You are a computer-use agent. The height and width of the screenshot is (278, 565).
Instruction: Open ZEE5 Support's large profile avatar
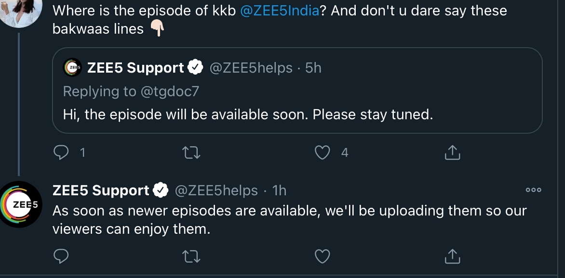click(21, 204)
